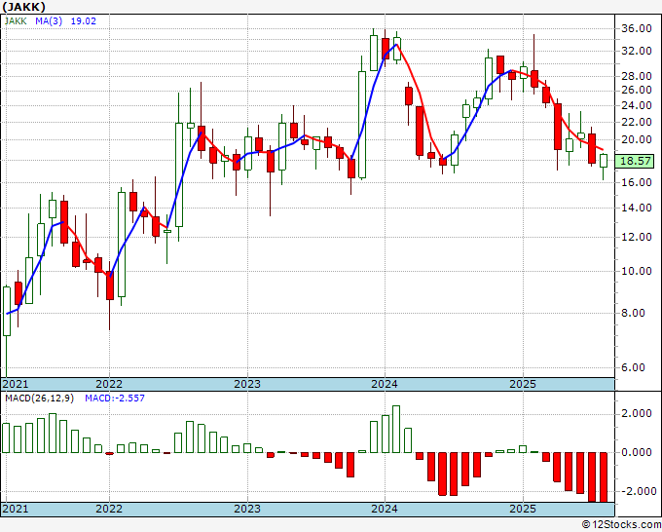This screenshot has width=662, height=532.
Task: Click the 2025 label on price chart axis
Action: click(x=523, y=384)
